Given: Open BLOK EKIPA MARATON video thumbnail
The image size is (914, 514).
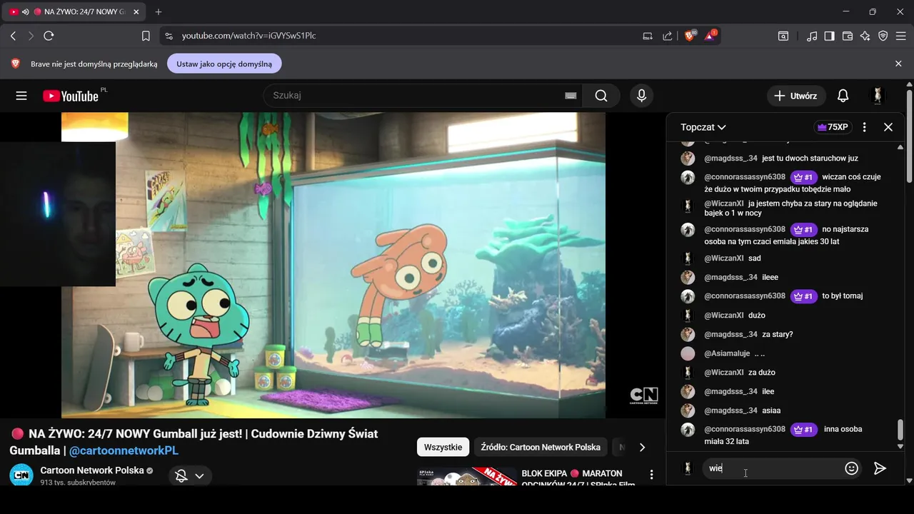Looking at the screenshot, I should click(x=466, y=477).
